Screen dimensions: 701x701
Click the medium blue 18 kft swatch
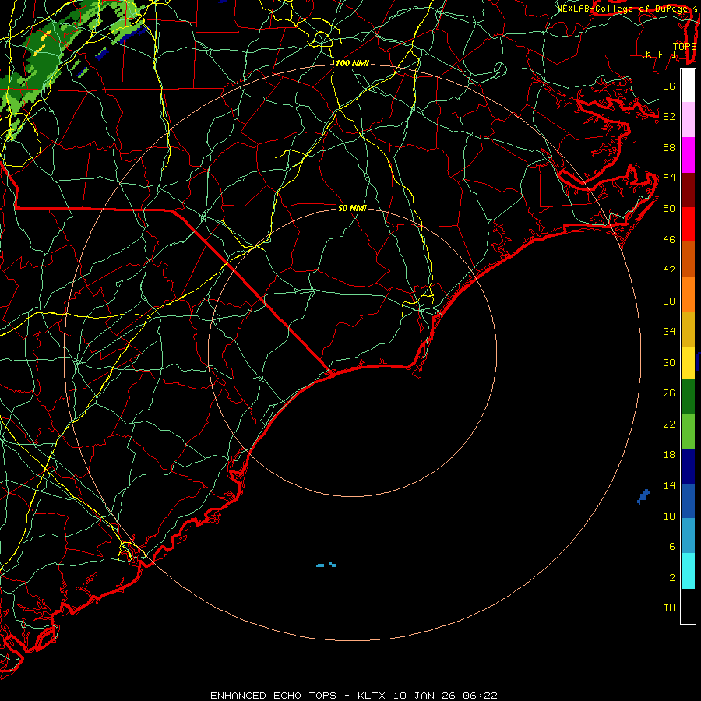pos(688,501)
